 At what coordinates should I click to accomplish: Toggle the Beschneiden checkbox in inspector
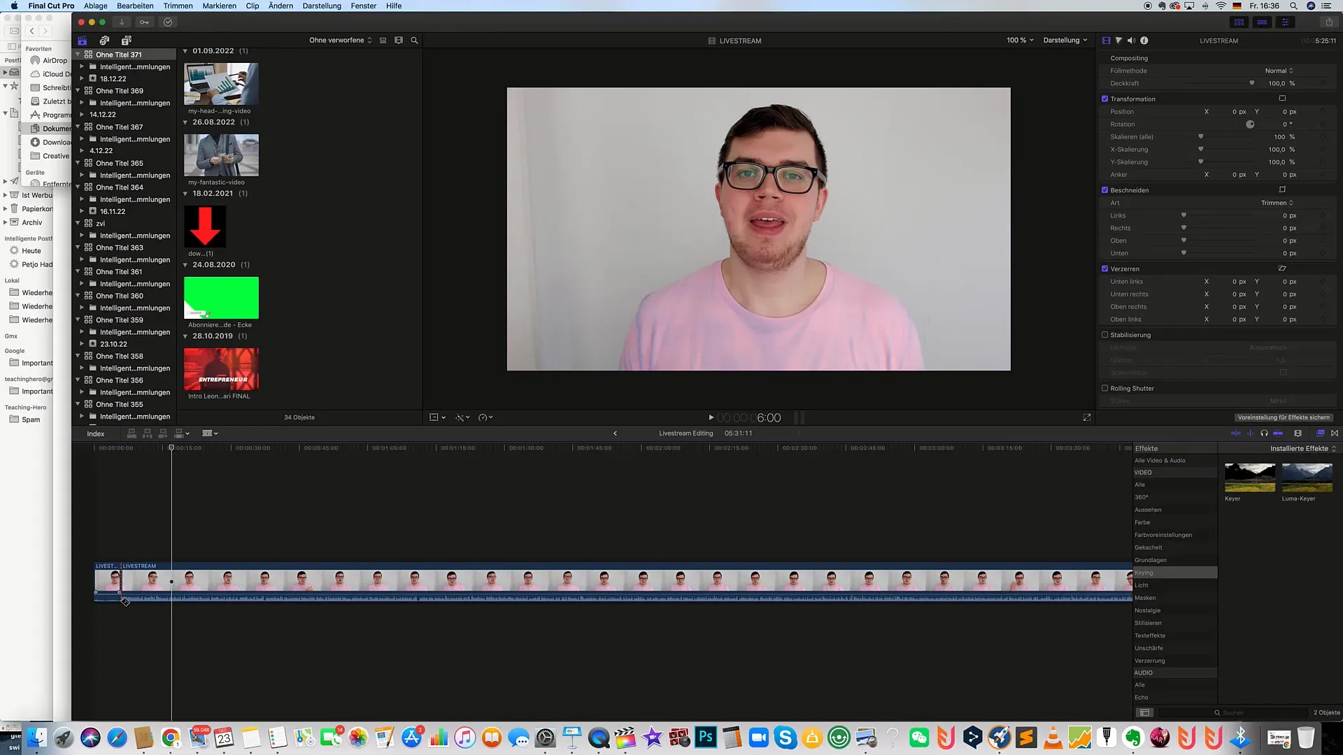click(x=1104, y=190)
